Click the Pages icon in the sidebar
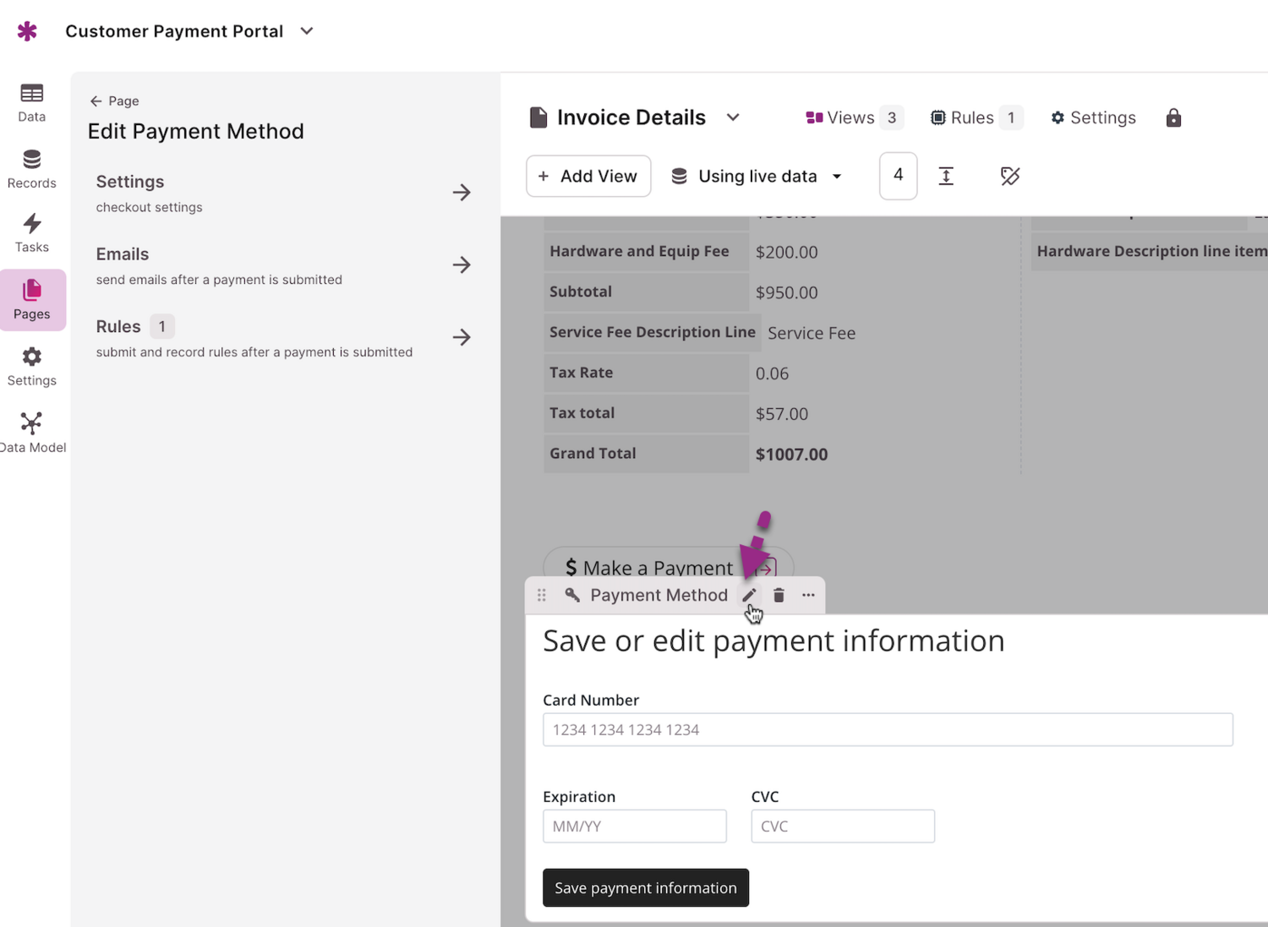Viewport: 1268px width, 927px height. click(x=31, y=299)
